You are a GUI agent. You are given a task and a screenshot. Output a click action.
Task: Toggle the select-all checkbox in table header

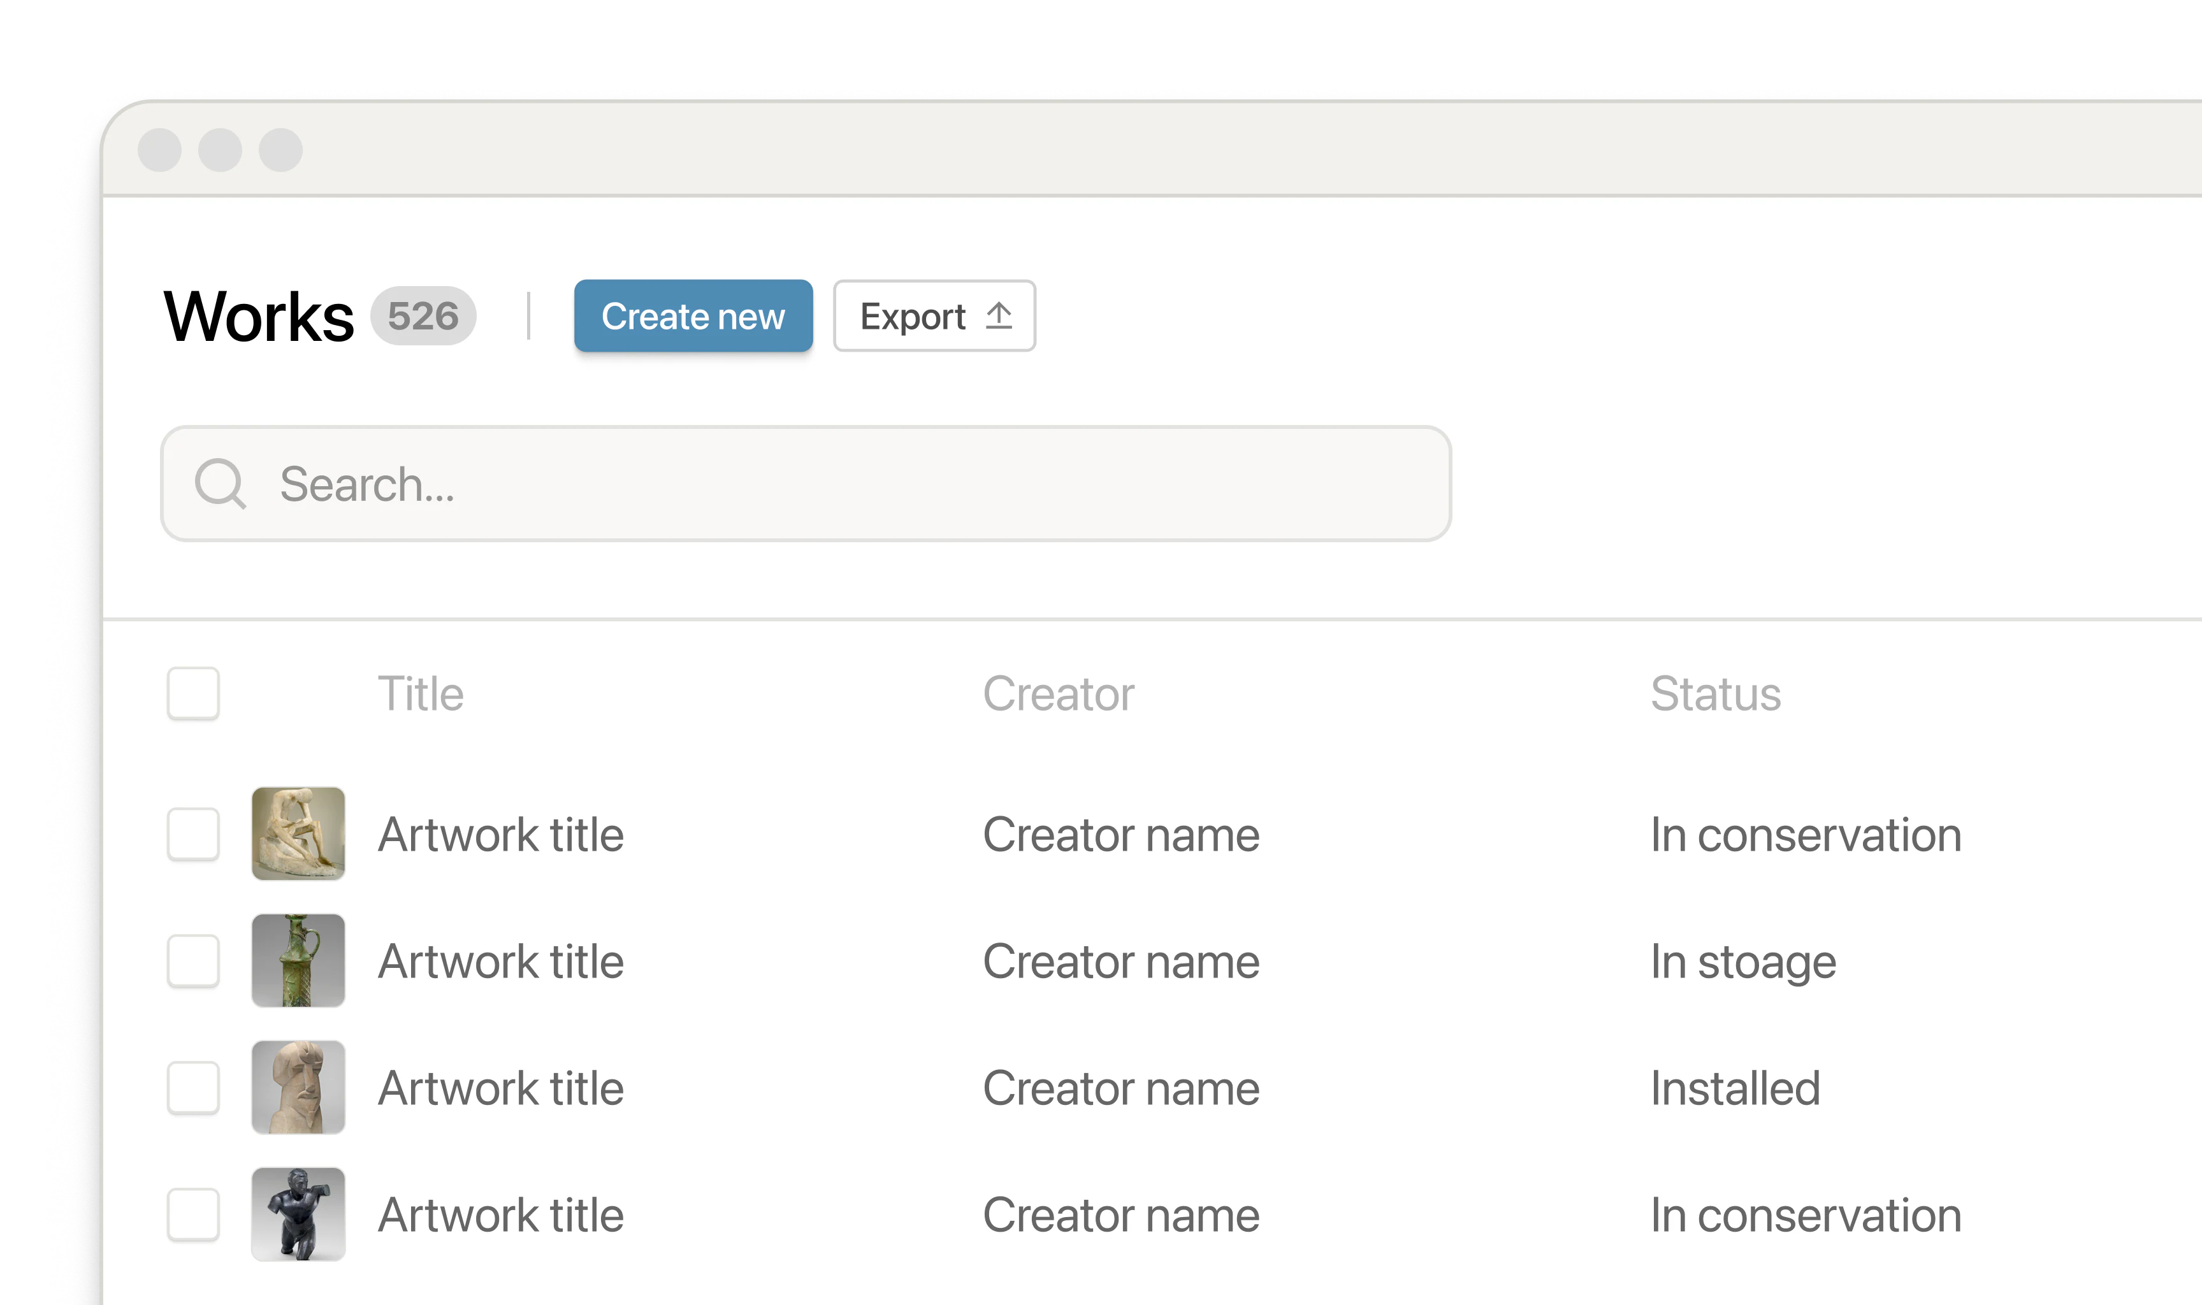click(x=194, y=694)
